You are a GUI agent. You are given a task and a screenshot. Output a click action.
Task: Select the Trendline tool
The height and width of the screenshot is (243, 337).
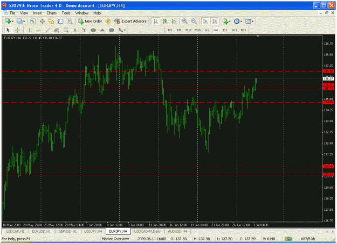click(47, 30)
